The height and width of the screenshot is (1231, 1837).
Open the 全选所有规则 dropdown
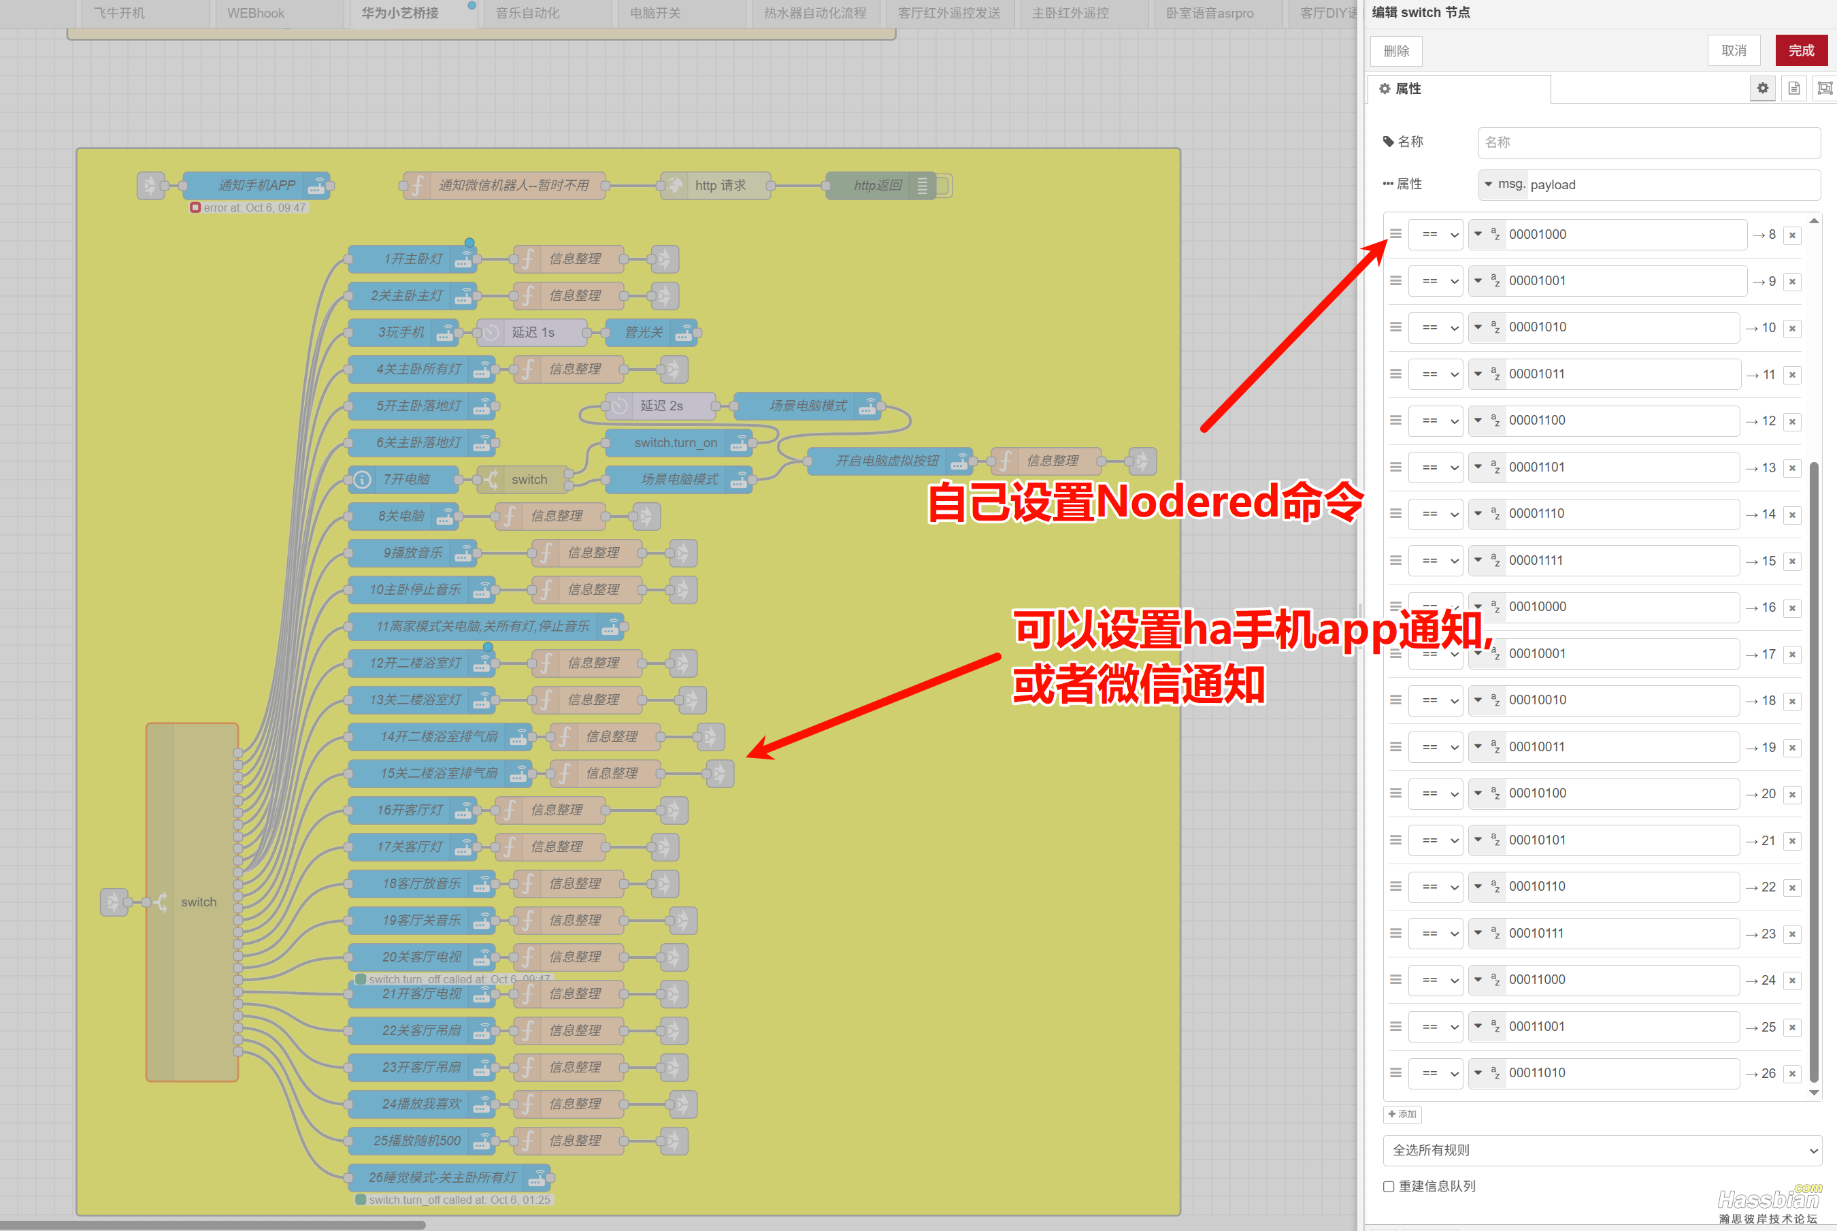click(1601, 1150)
